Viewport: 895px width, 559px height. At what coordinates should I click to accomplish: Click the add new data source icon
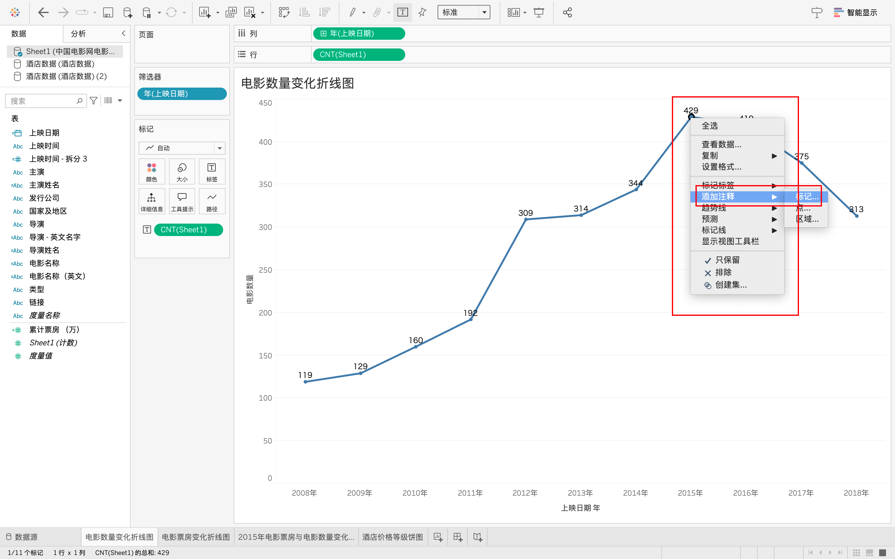point(127,12)
